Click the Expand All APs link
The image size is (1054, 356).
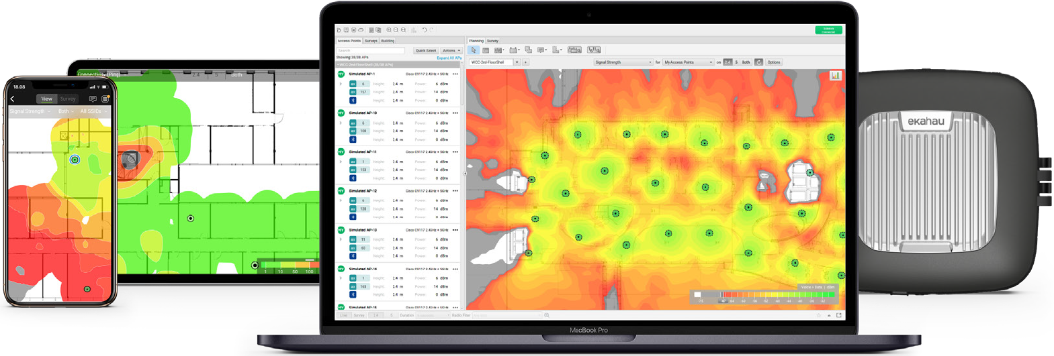449,58
